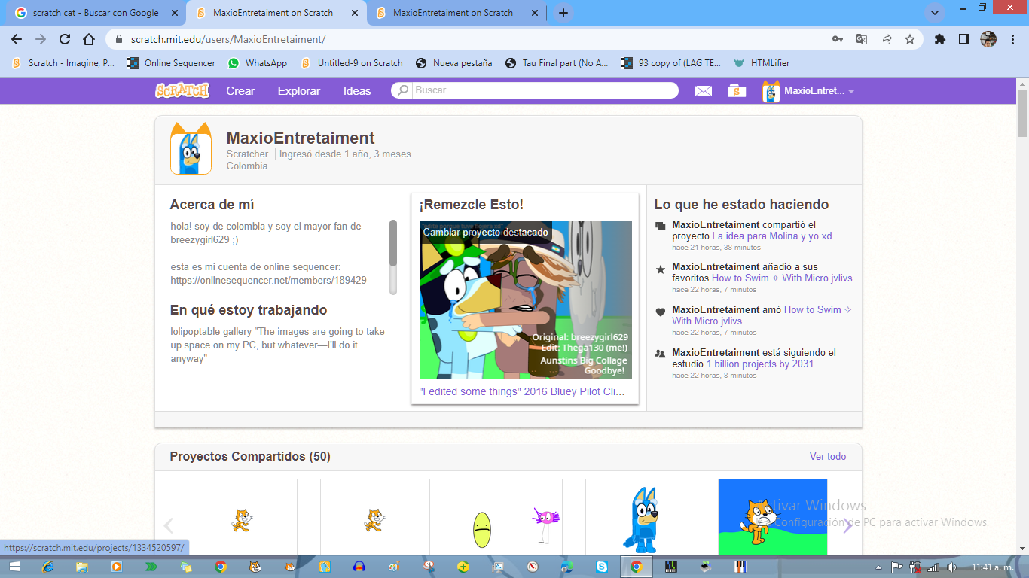The width and height of the screenshot is (1029, 578).
Task: Open My Stuff folder icon
Action: click(737, 91)
